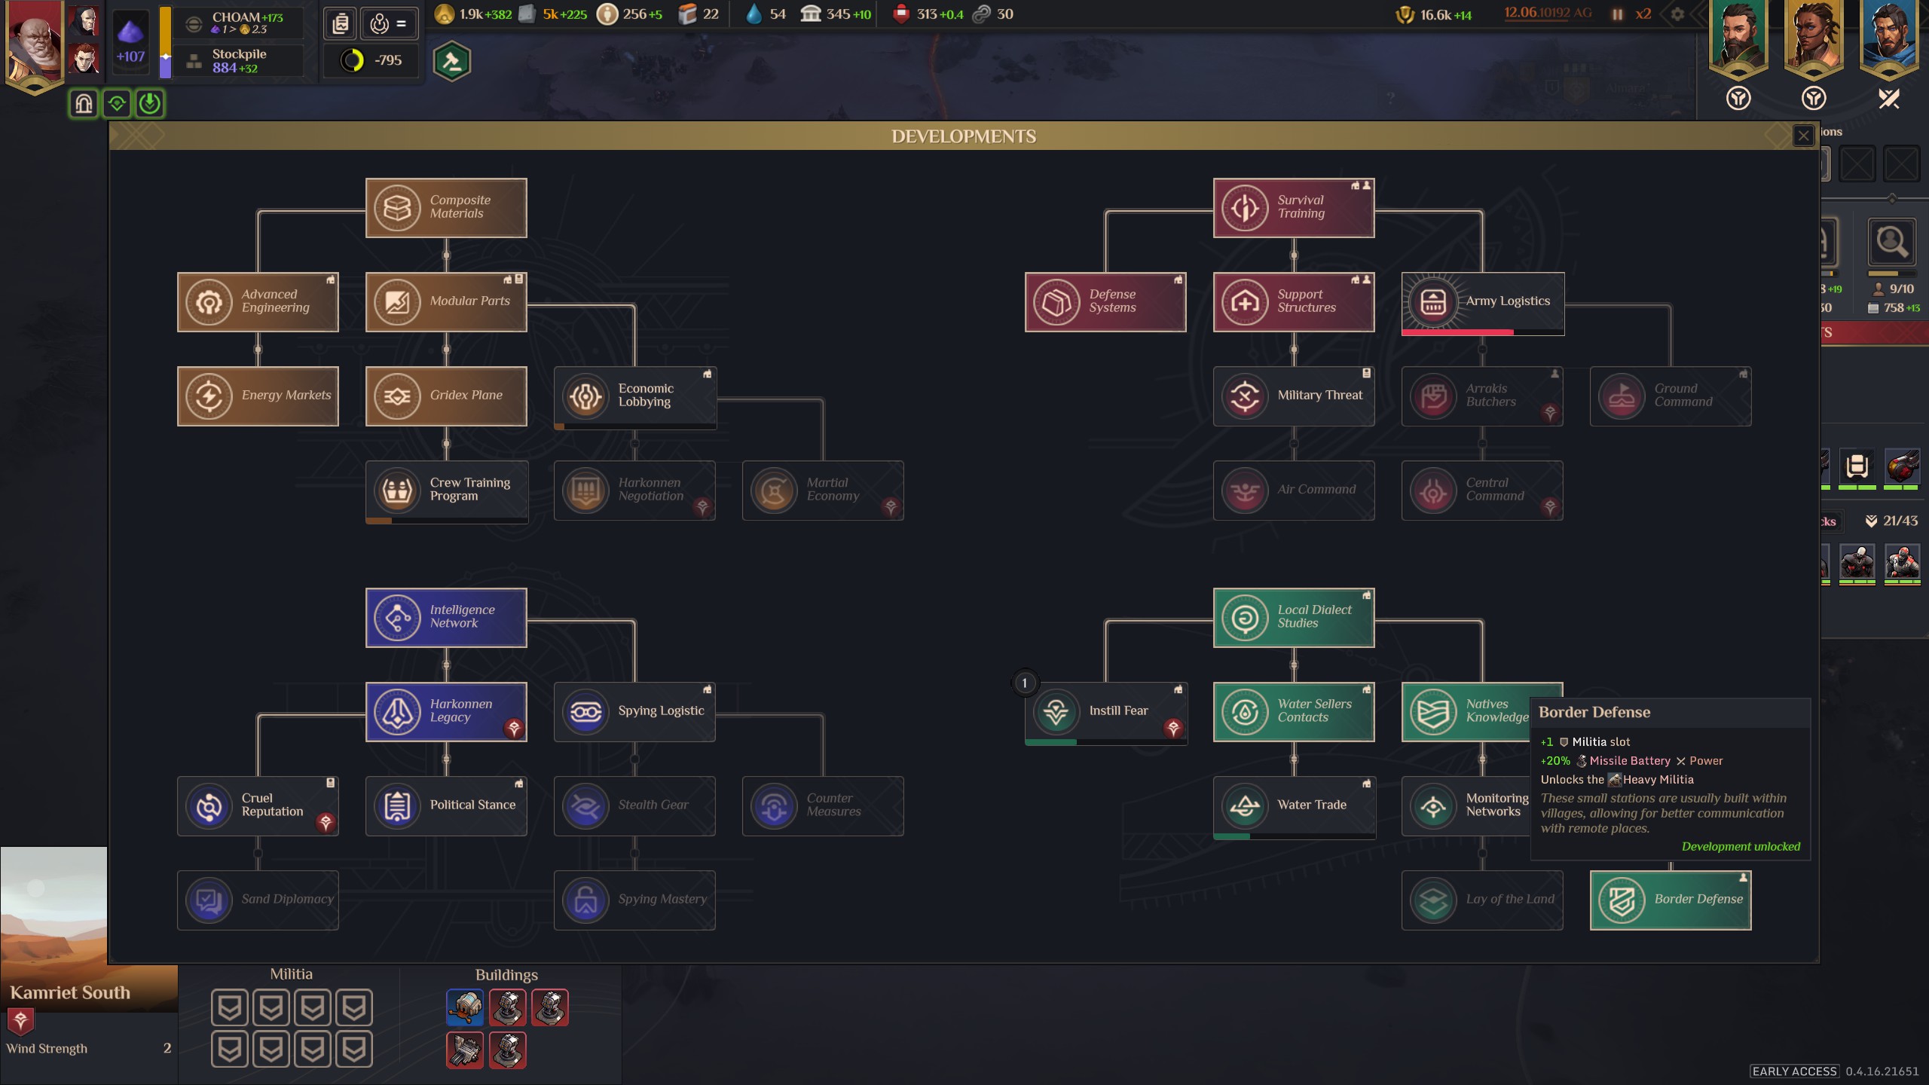Click the water resource counter 54
This screenshot has width=1929, height=1085.
[766, 14]
